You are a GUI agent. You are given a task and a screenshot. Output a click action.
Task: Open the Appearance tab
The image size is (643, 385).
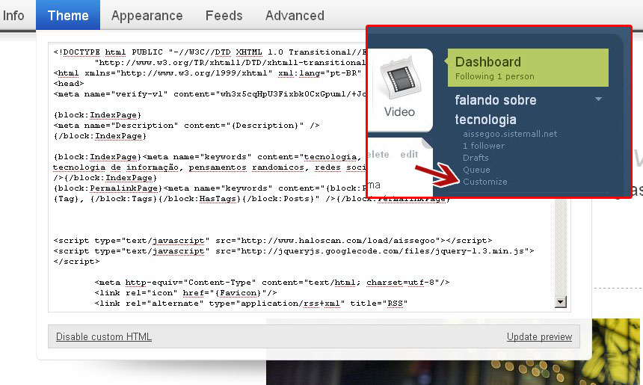pyautogui.click(x=147, y=16)
